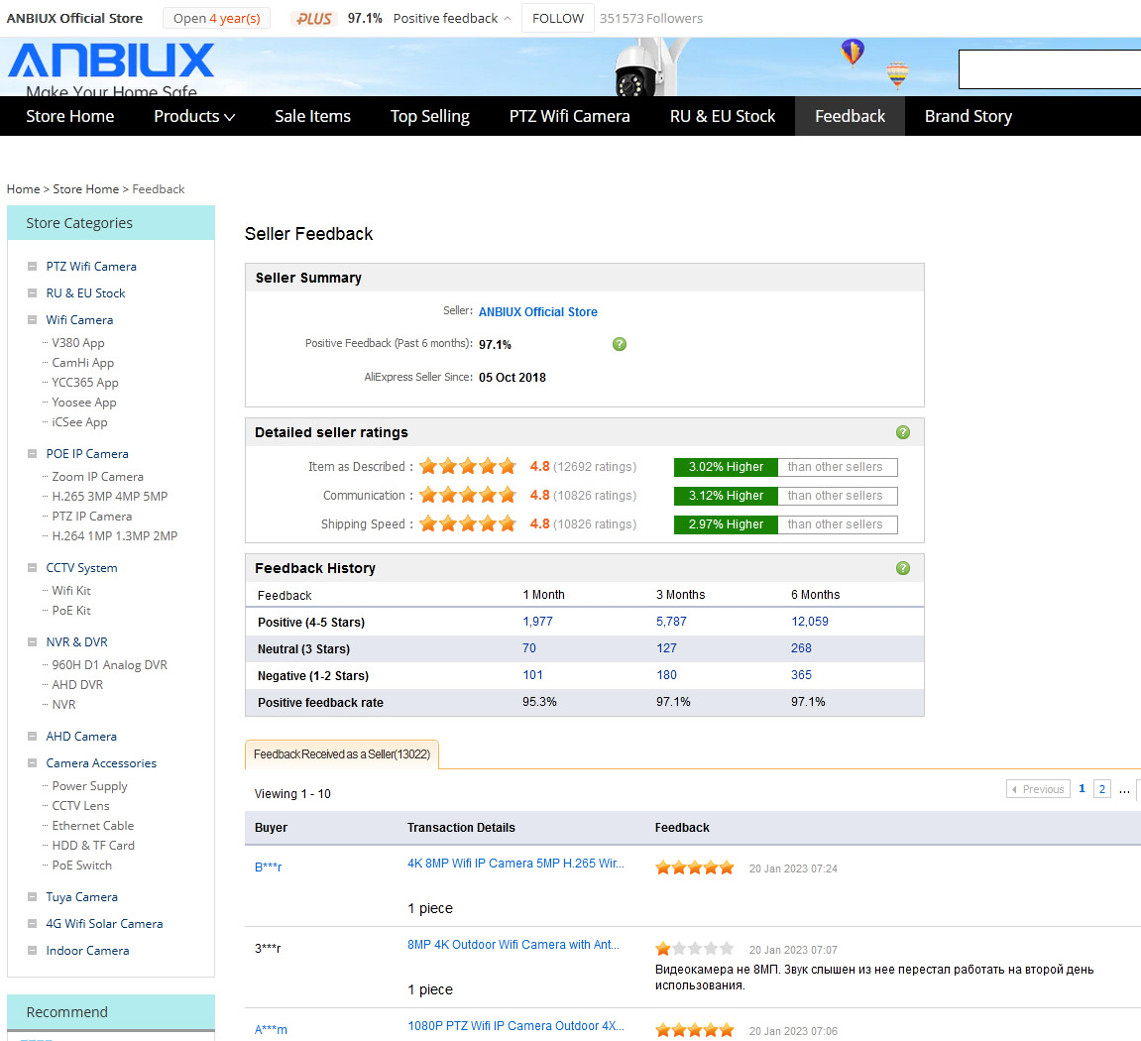
Task: Click five-star rating on B***r's feedback
Action: (x=694, y=867)
